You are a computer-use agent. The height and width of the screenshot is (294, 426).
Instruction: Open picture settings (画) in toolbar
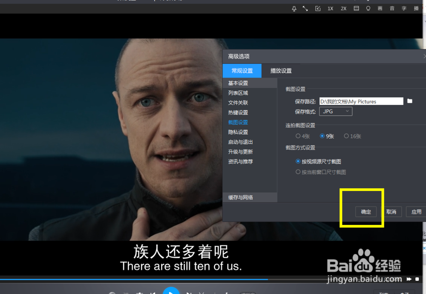coord(380,9)
